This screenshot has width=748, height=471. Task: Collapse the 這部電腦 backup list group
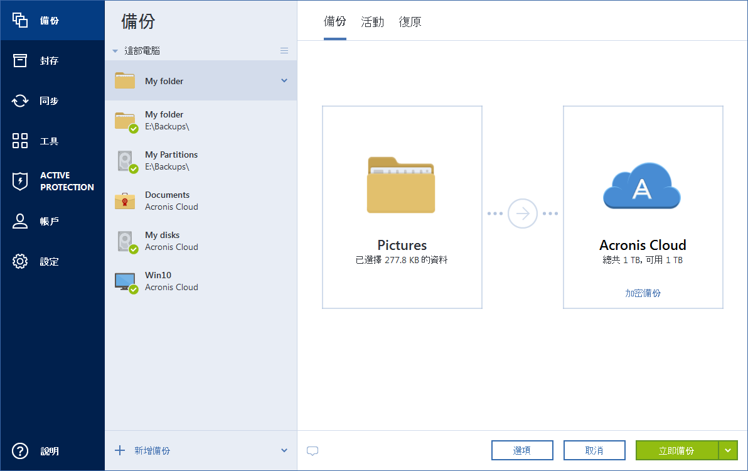coord(115,51)
